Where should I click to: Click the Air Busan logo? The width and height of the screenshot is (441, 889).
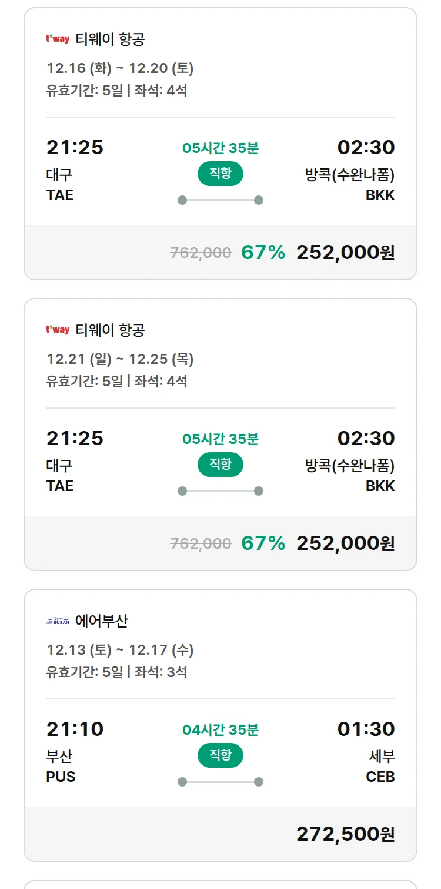pos(58,621)
